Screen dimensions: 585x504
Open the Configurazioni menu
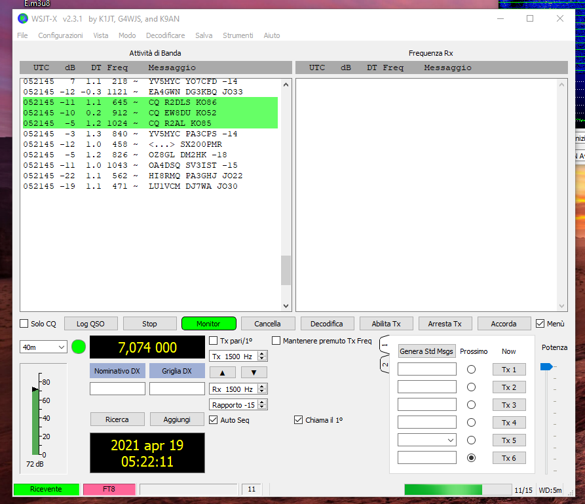pyautogui.click(x=60, y=35)
